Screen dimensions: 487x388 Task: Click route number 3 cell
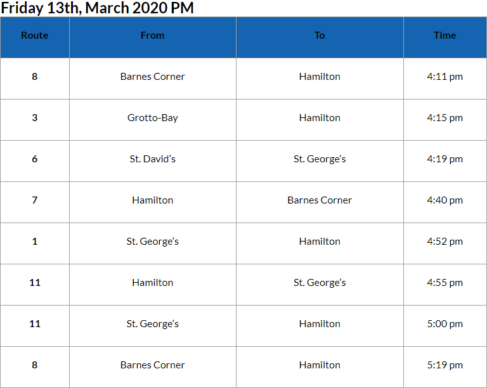34,118
